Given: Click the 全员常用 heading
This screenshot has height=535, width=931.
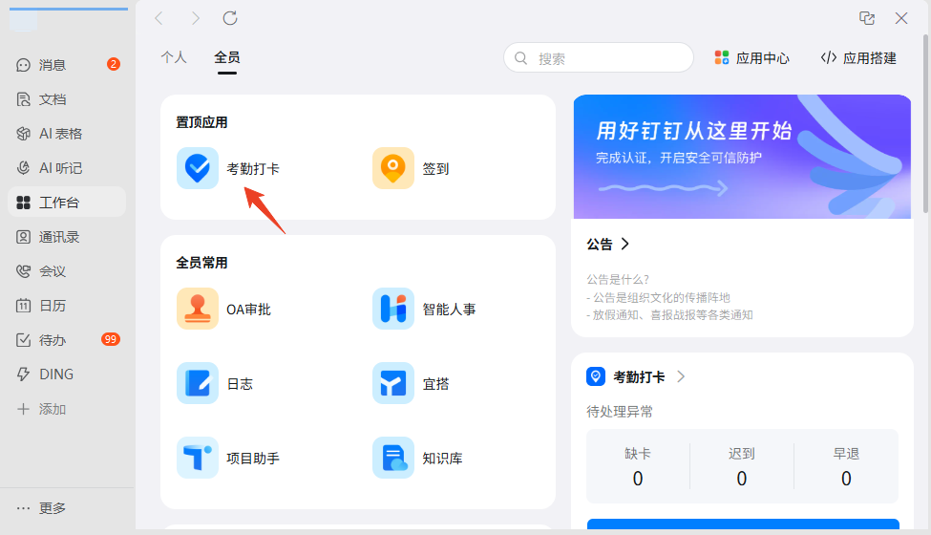Looking at the screenshot, I should pos(201,263).
